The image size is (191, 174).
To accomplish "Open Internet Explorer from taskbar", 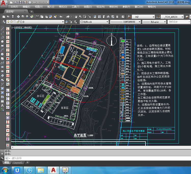I will pos(29,170).
